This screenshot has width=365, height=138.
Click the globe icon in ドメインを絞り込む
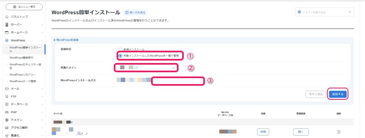tap(299, 12)
